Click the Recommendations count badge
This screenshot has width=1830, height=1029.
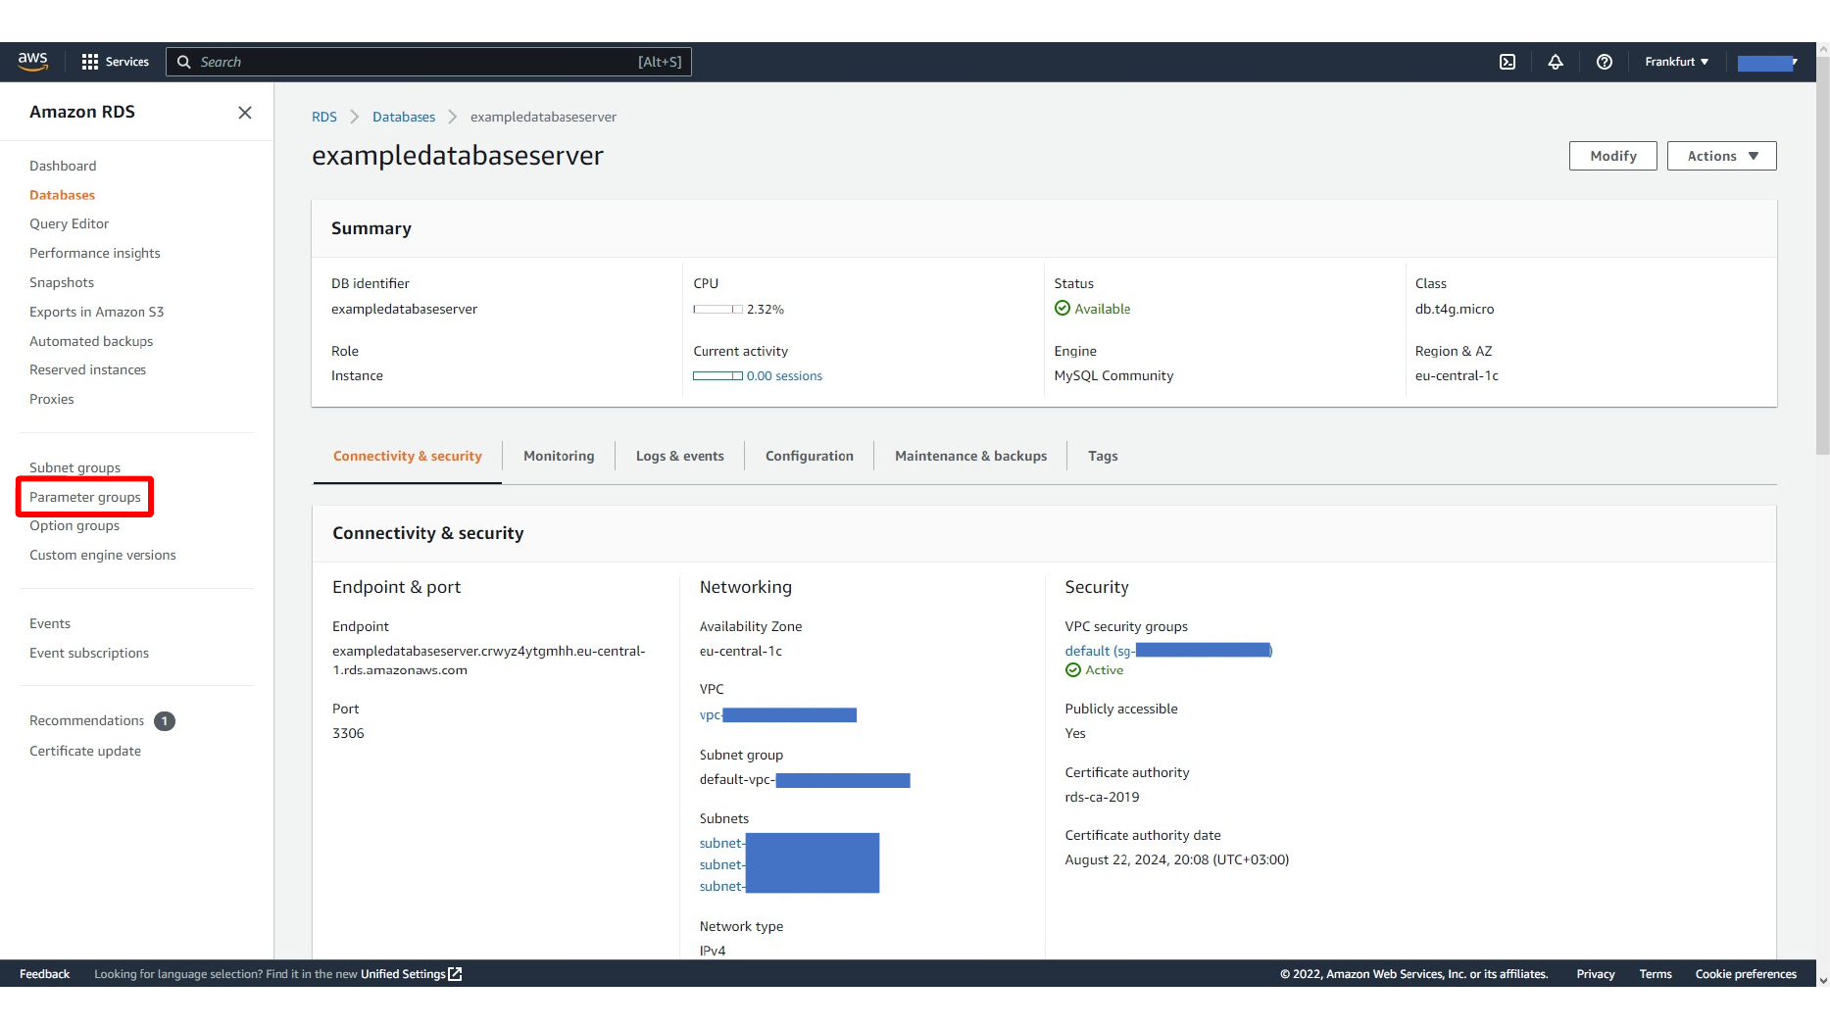pos(165,721)
